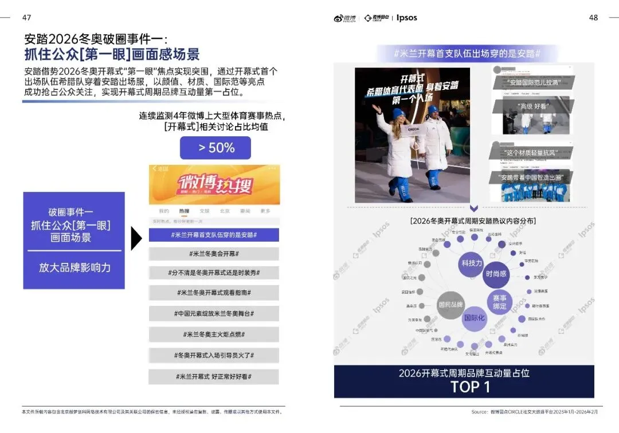Click the > 50% purple badge
The image size is (619, 433).
(x=216, y=148)
